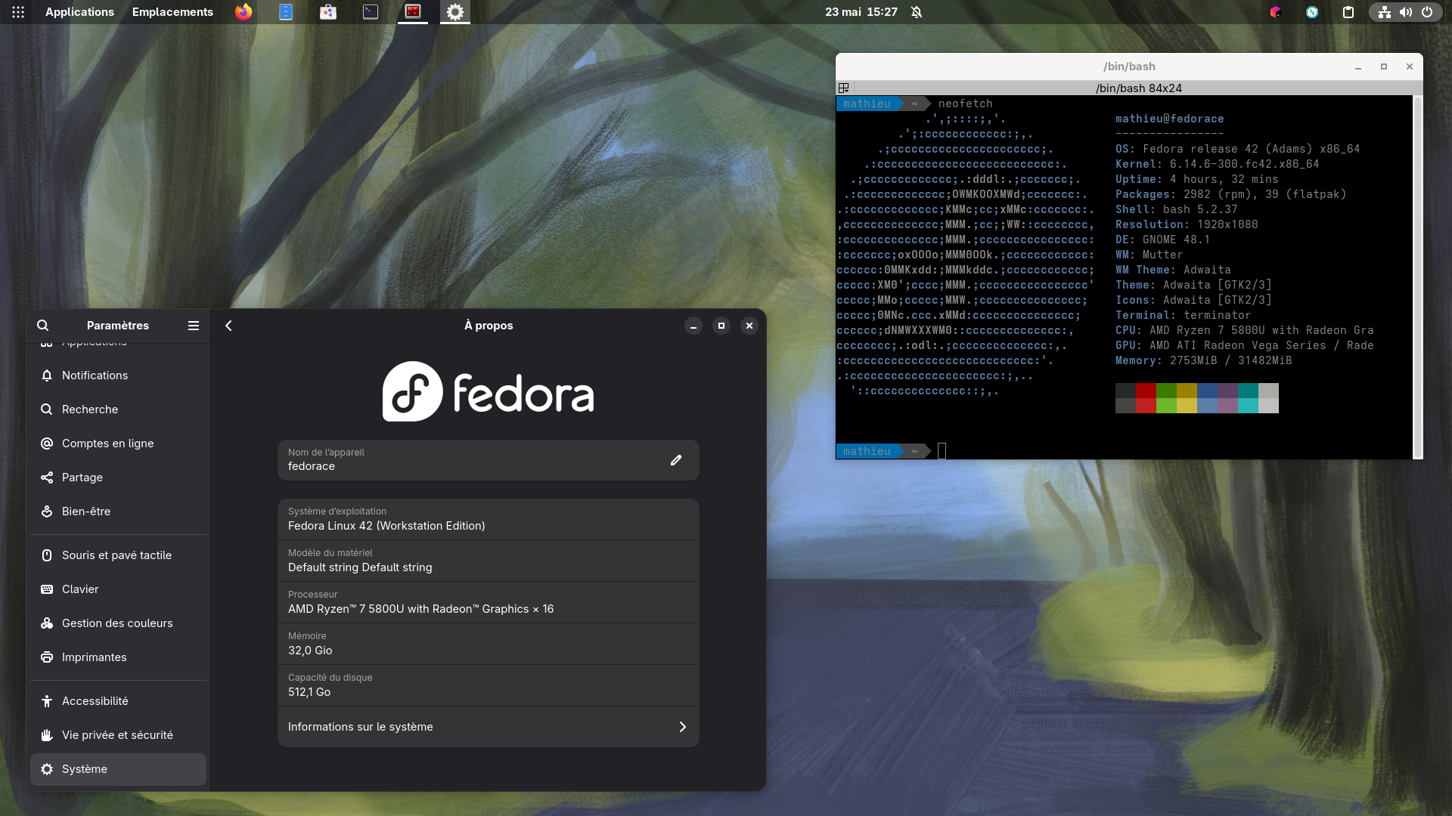1452x816 pixels.
Task: Open the hamburger menu in the Paramètres sidebar
Action: click(194, 326)
